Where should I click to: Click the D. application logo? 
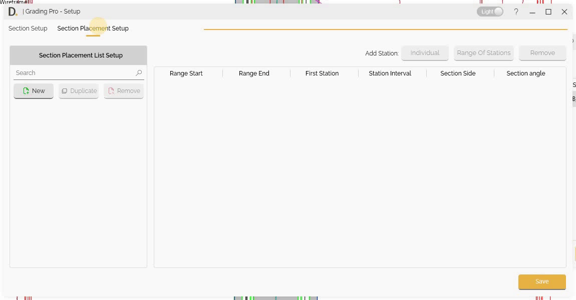pos(13,11)
